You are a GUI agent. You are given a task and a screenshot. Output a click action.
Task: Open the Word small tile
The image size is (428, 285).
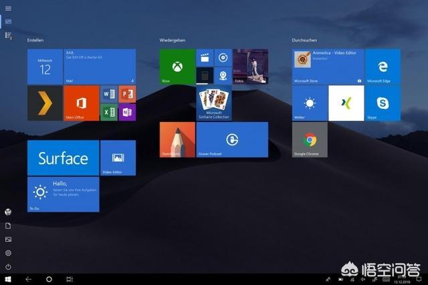tap(109, 94)
